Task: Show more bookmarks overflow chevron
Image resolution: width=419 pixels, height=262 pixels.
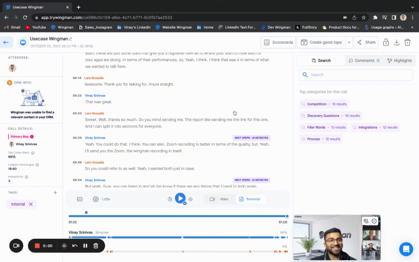Action: tap(412, 27)
